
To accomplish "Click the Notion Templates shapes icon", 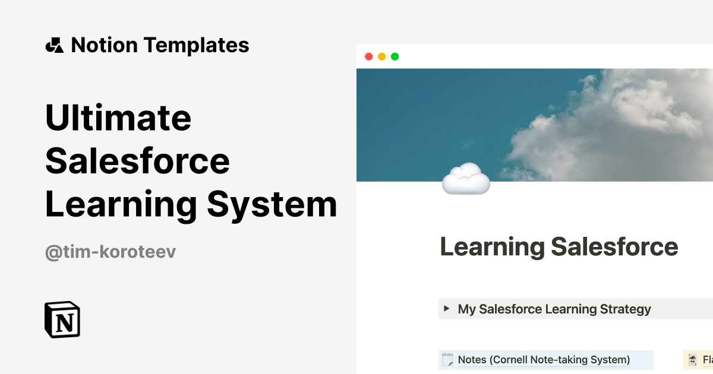I will (54, 45).
